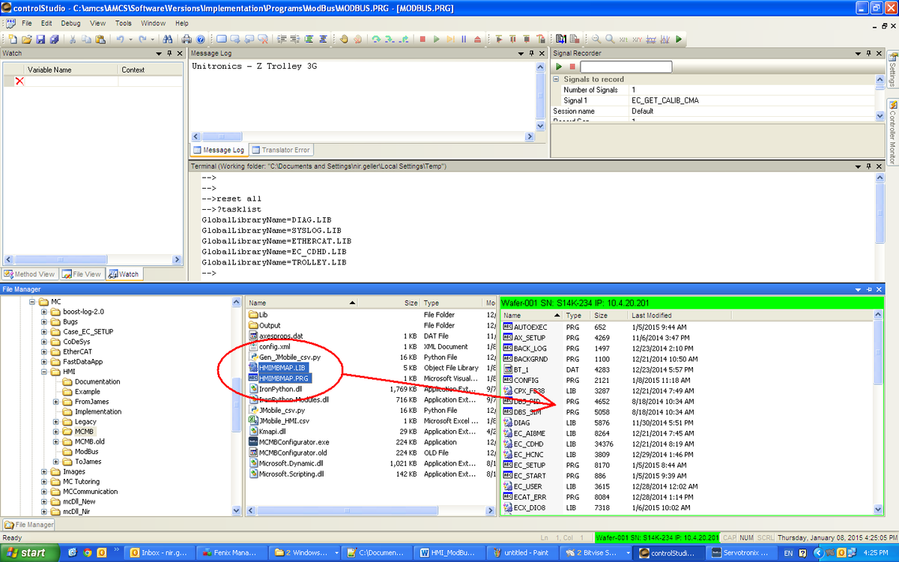This screenshot has height=562, width=899.
Task: Open the Debug menu
Action: point(70,23)
